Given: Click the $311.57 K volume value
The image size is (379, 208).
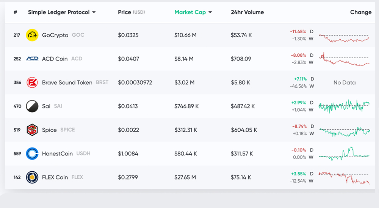Looking at the screenshot, I should pyautogui.click(x=242, y=154).
